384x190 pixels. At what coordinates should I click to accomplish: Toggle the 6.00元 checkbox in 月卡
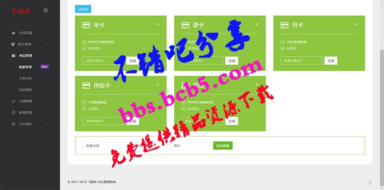tap(282, 48)
